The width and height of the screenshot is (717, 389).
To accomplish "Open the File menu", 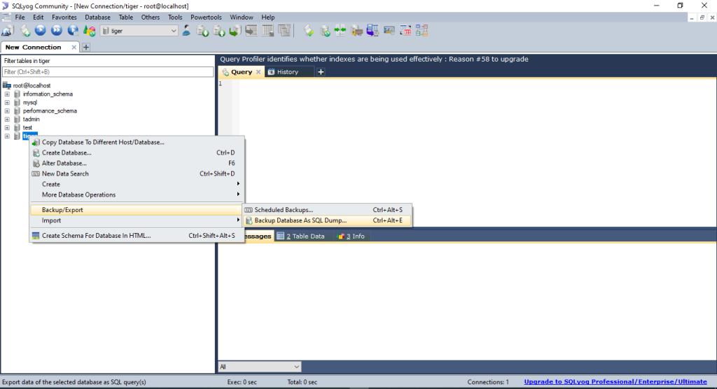I will [x=20, y=17].
